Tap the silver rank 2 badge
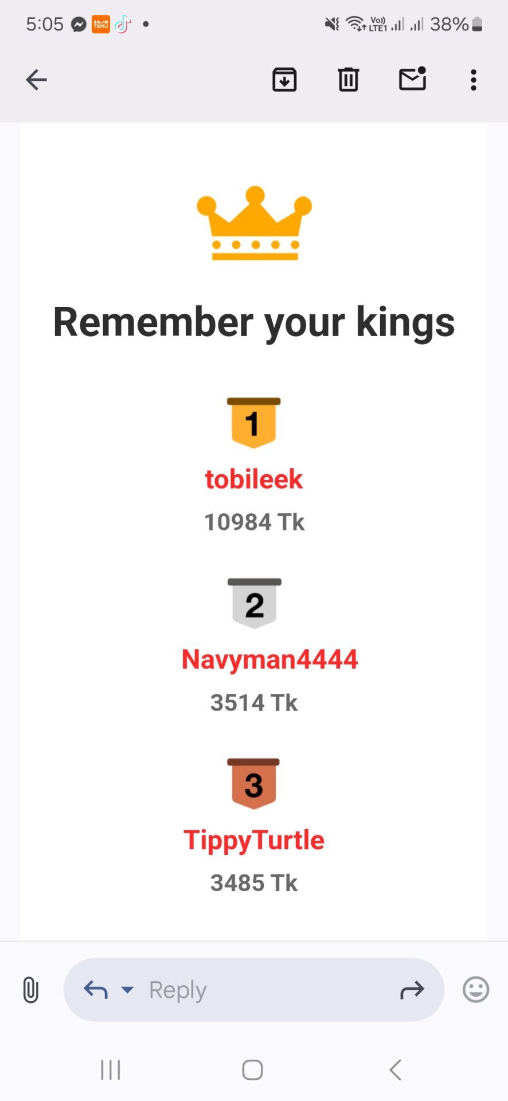 pos(255,603)
